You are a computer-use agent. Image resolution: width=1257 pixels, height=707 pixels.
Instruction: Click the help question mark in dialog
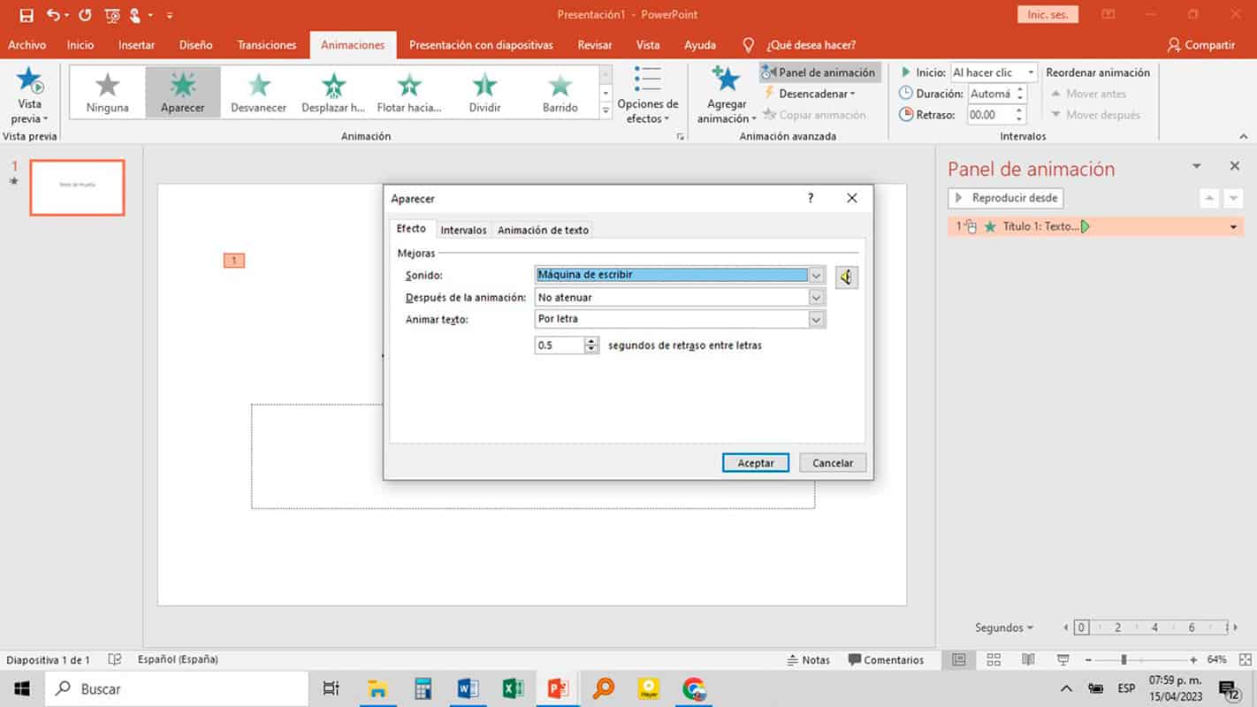click(811, 199)
